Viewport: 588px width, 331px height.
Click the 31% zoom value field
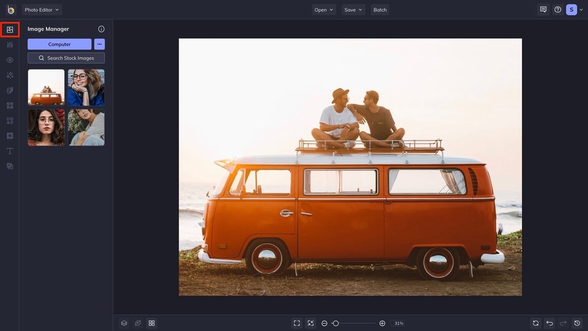click(399, 323)
